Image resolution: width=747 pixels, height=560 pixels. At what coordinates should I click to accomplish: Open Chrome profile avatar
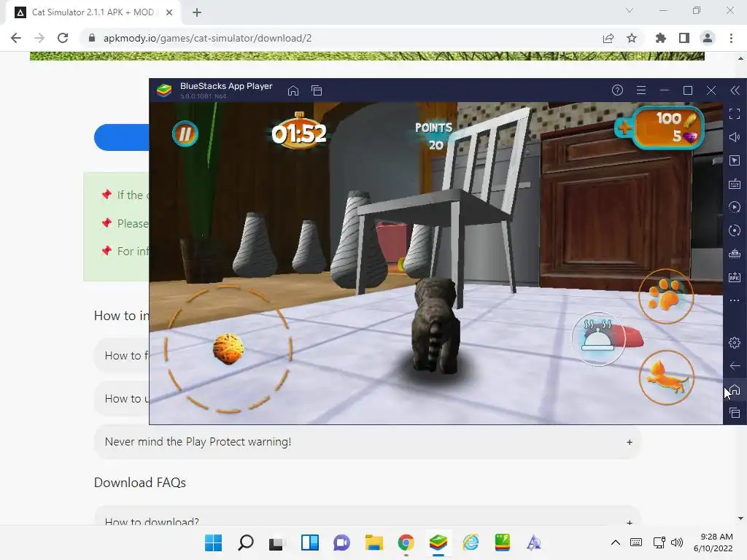click(708, 38)
